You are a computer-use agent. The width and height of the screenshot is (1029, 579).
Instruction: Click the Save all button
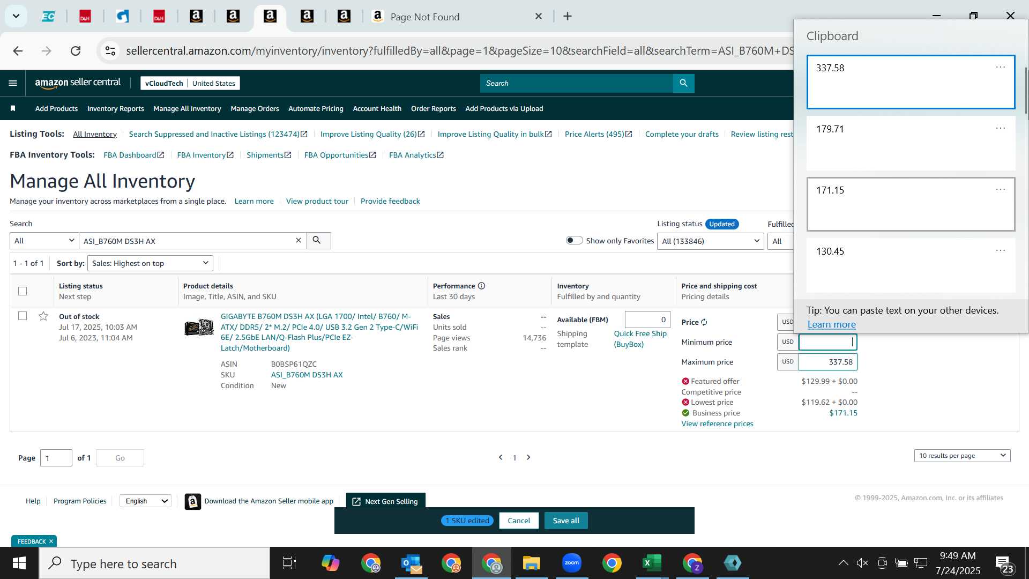tap(566, 521)
